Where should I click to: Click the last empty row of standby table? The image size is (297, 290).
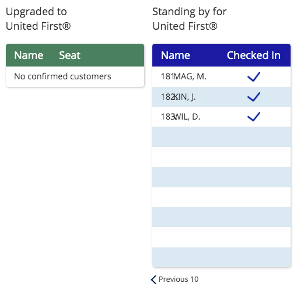221,257
